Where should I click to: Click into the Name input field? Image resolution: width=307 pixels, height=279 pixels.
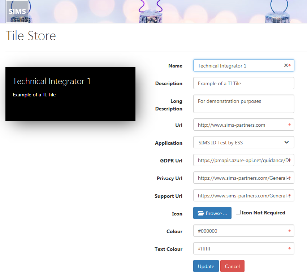point(238,66)
